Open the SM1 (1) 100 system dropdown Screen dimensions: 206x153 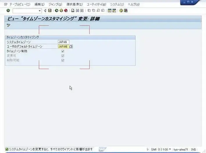170,149
